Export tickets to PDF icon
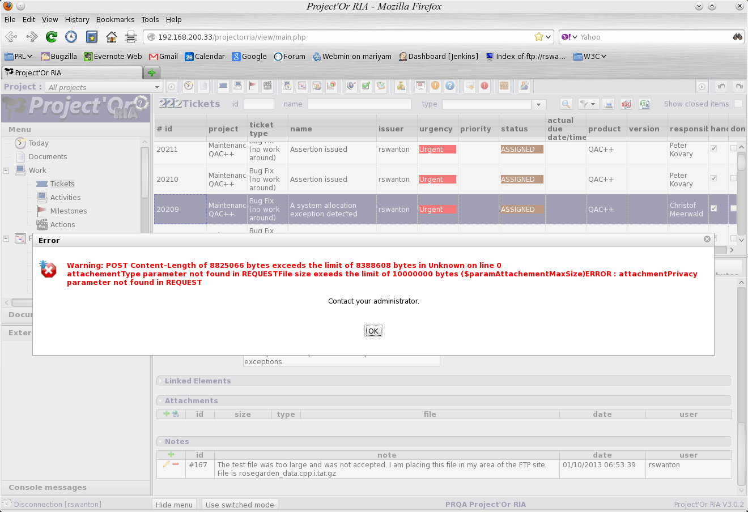 click(626, 104)
